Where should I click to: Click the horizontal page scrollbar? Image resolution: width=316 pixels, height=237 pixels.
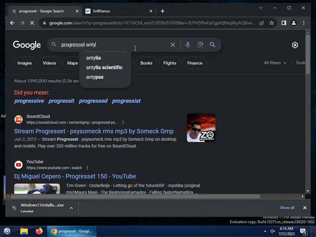pyautogui.click(x=135, y=196)
